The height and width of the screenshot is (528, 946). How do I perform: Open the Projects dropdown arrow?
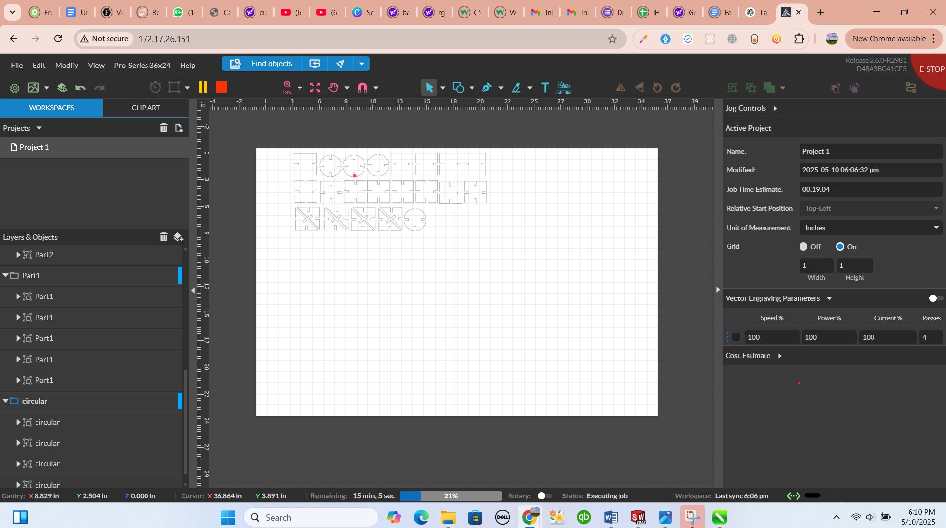tap(39, 128)
